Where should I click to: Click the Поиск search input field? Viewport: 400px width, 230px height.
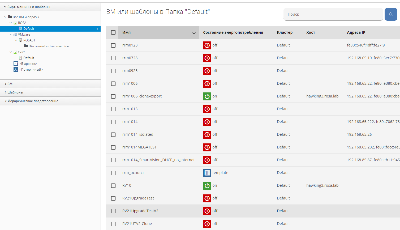coord(333,14)
